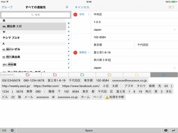Remove the 自宅 address with red minus
The height and width of the screenshot is (133, 178).
click(75, 14)
